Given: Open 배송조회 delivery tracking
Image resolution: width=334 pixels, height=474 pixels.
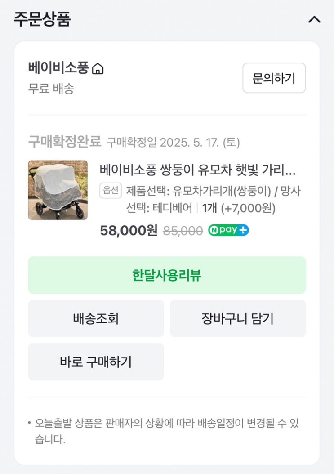Looking at the screenshot, I should click(x=96, y=318).
